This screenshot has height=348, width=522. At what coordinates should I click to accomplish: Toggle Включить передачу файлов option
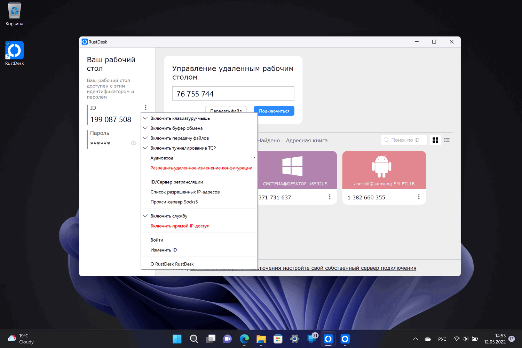click(x=199, y=138)
